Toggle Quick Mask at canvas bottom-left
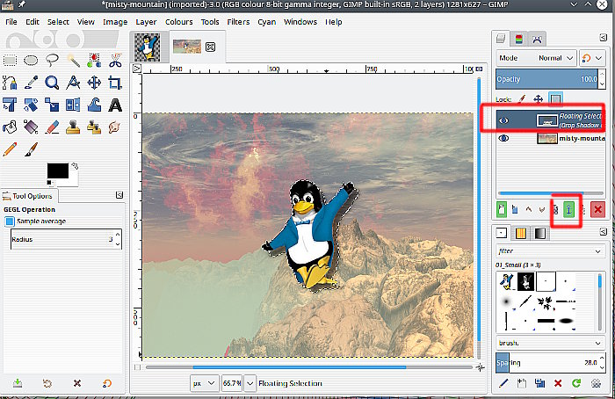The height and width of the screenshot is (399, 615). pos(137,367)
